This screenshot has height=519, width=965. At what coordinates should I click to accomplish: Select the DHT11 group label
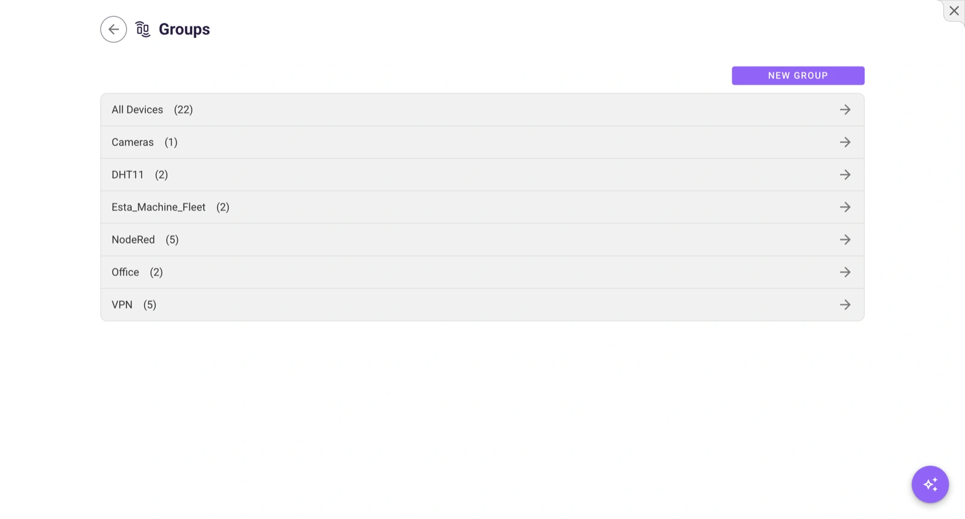click(128, 175)
